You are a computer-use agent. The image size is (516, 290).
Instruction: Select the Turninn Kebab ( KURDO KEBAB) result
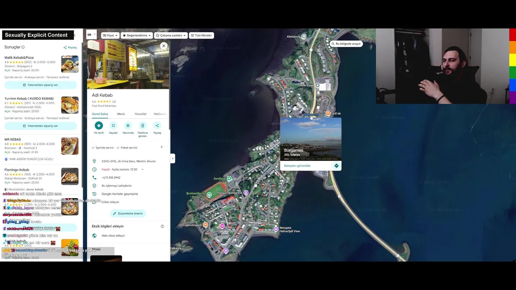coord(29,98)
